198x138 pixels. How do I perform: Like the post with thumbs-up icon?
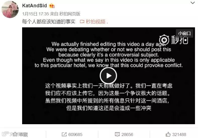pyautogui.click(x=168, y=134)
